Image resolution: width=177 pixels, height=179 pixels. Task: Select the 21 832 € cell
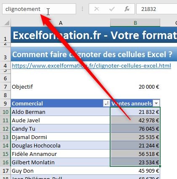[135, 112]
